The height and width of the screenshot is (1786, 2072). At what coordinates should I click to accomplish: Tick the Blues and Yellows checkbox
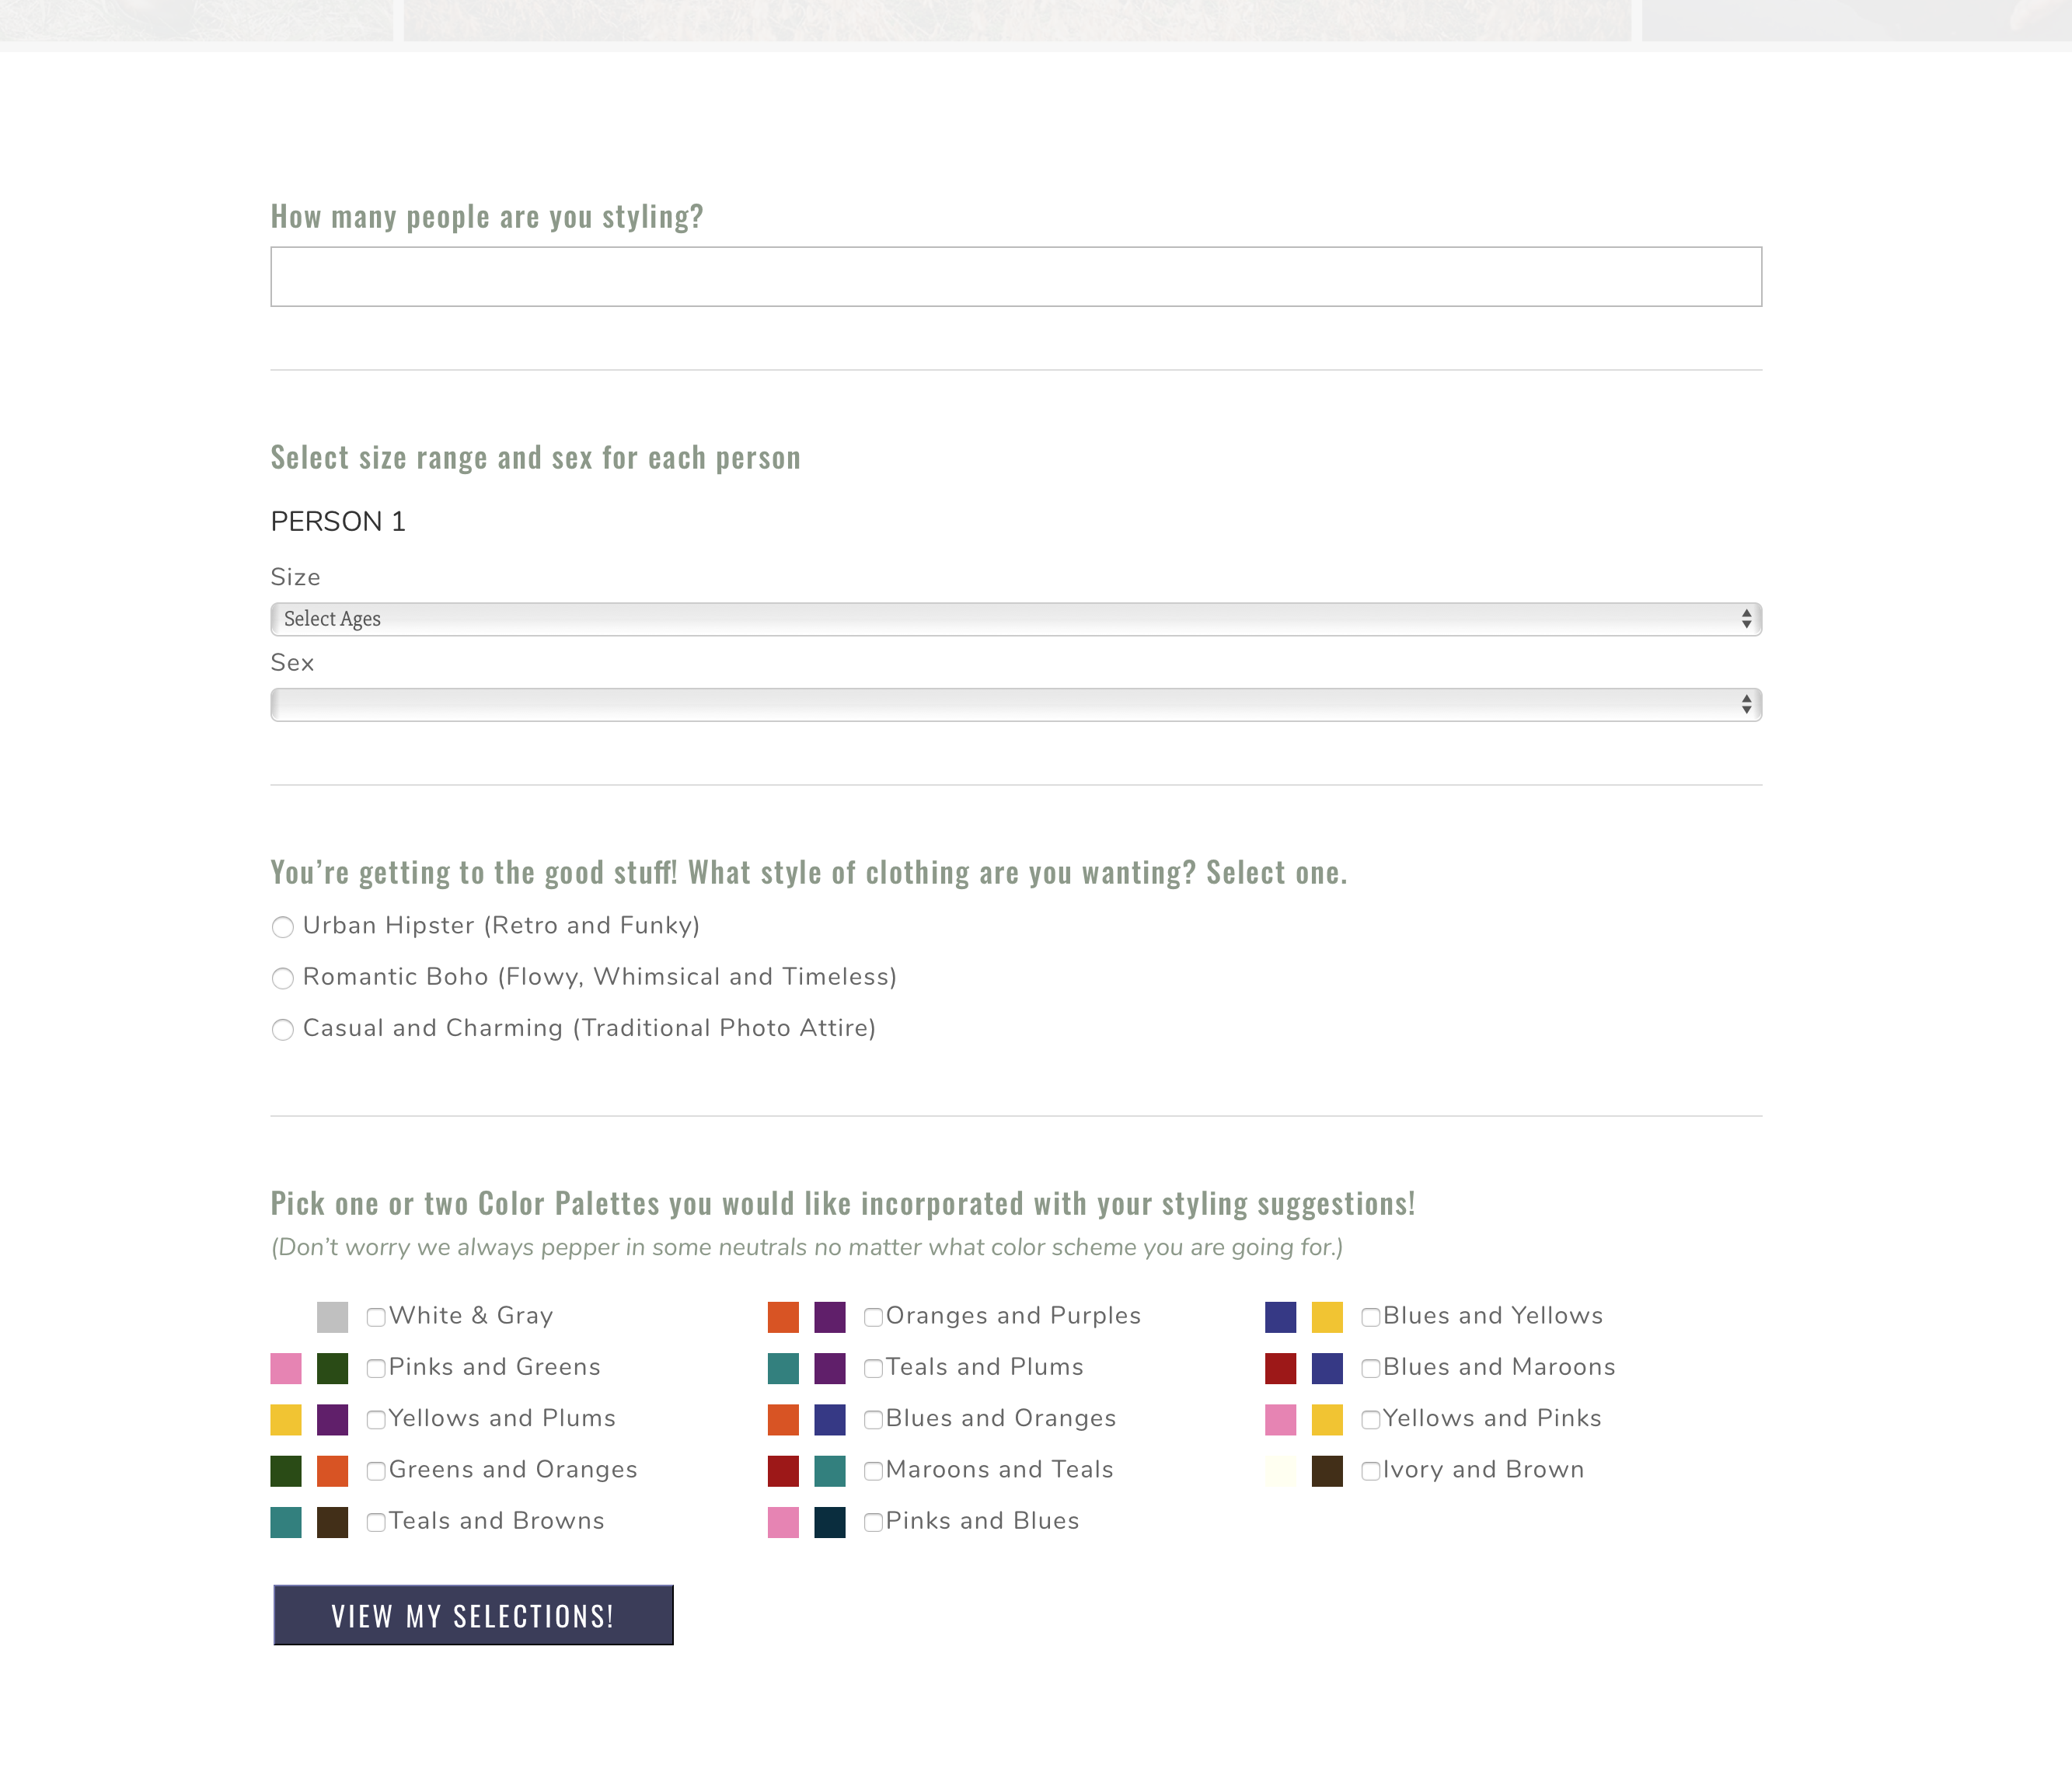[x=1371, y=1317]
